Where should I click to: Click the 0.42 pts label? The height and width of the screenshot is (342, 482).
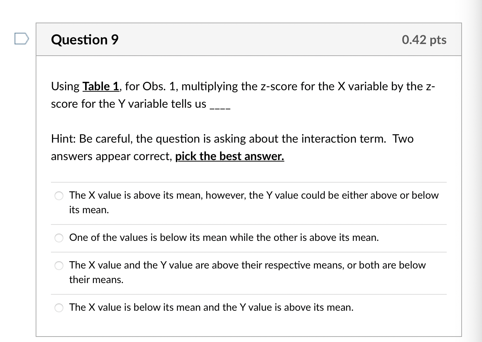pyautogui.click(x=424, y=40)
